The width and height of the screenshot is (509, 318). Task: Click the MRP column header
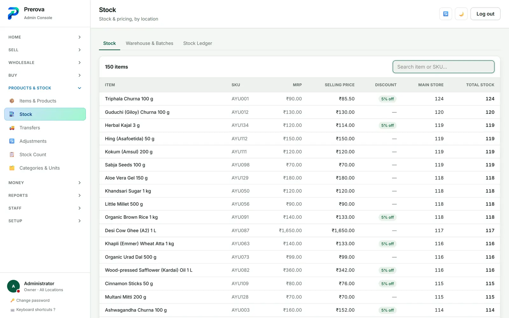[x=297, y=85]
